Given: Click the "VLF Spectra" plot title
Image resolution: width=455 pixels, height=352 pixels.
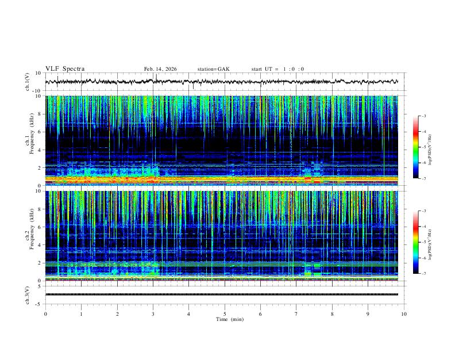Looking at the screenshot, I should coord(65,69).
